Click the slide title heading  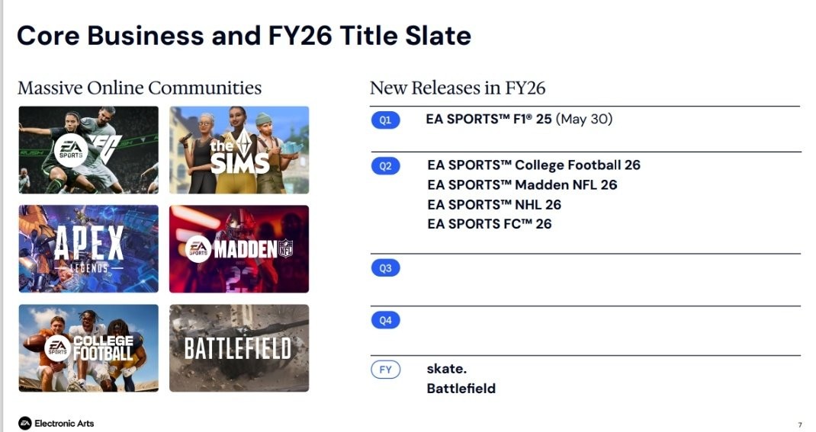point(243,35)
